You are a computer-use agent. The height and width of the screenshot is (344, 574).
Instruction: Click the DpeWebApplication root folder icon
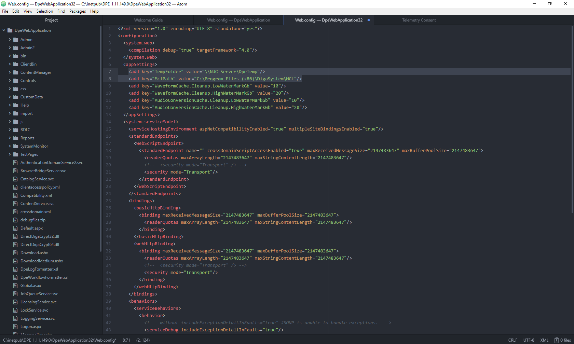pos(10,30)
